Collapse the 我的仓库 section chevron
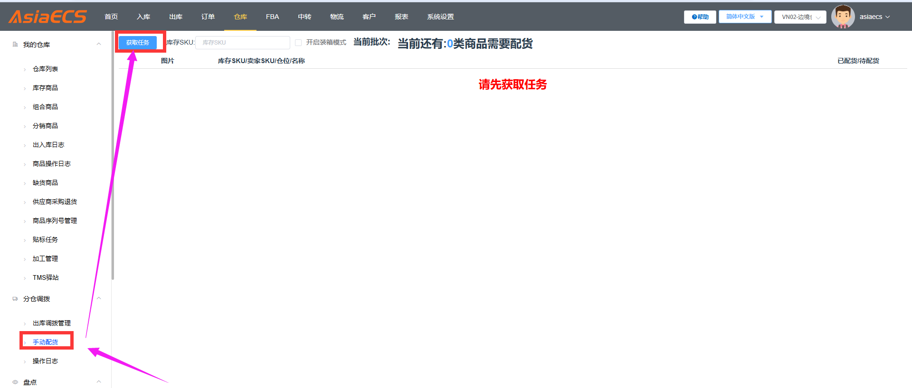The image size is (912, 388). [99, 44]
